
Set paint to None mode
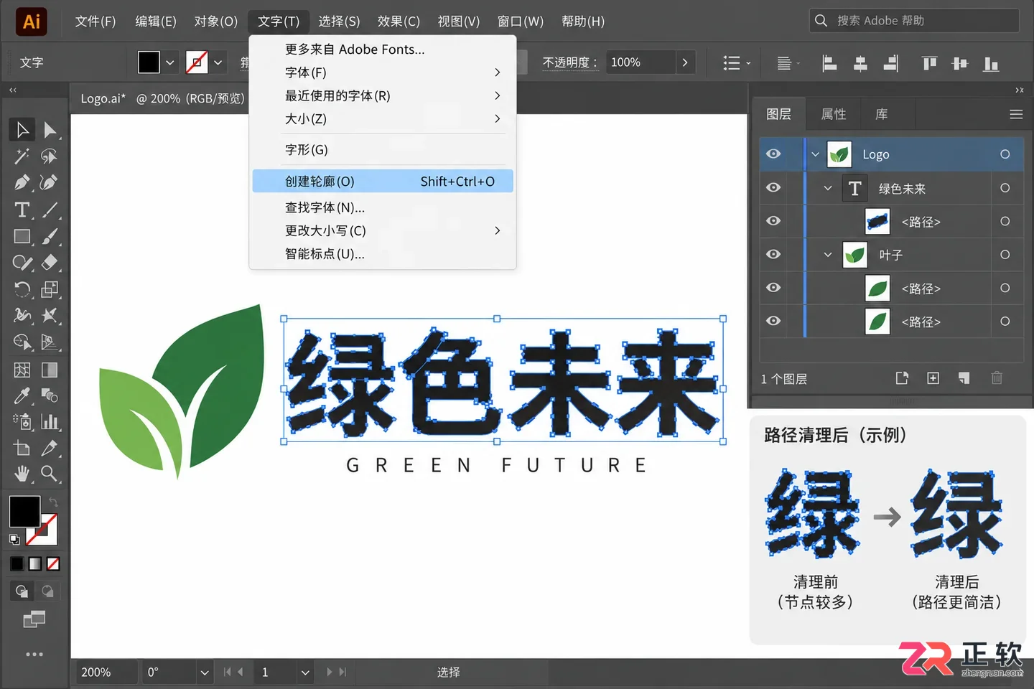[53, 564]
